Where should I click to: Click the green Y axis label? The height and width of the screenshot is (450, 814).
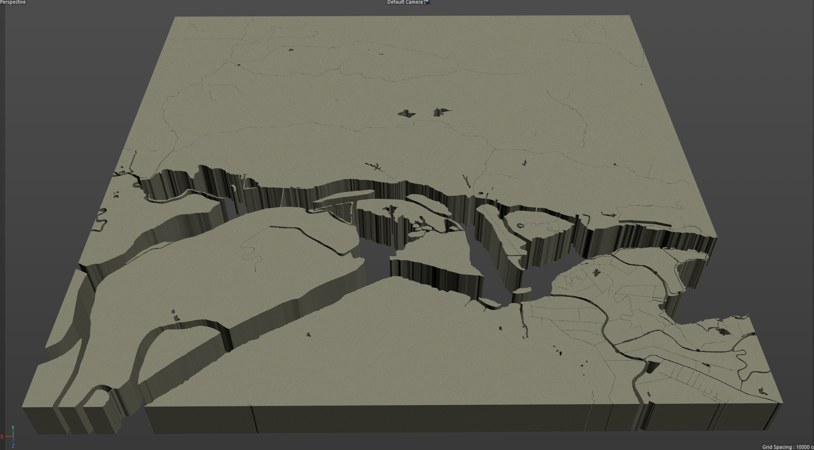(x=13, y=428)
